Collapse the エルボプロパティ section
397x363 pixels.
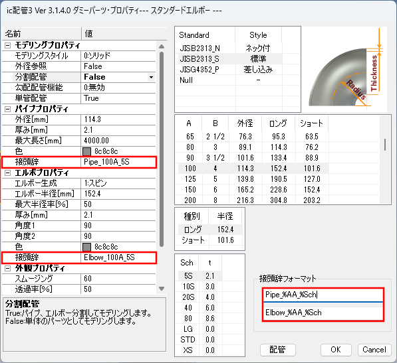pos(8,173)
